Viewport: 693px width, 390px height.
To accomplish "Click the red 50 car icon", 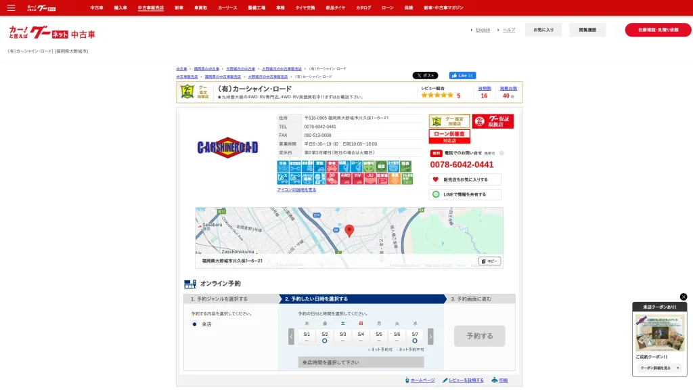I will [332, 179].
